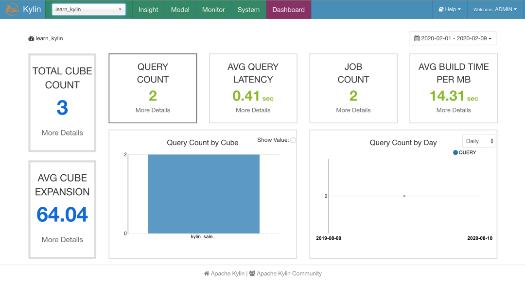Enable the Show Value checkbox
The height and width of the screenshot is (282, 525).
point(293,140)
